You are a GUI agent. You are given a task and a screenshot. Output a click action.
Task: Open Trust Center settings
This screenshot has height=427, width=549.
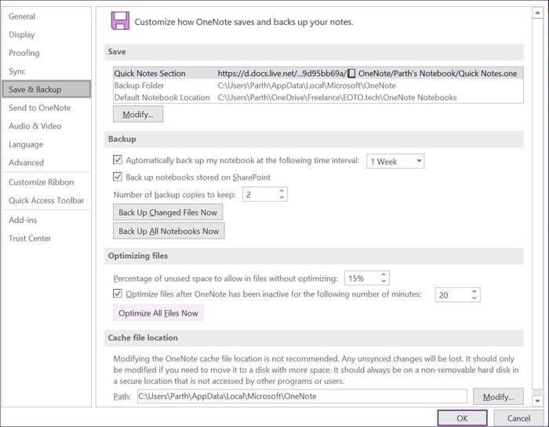point(30,238)
